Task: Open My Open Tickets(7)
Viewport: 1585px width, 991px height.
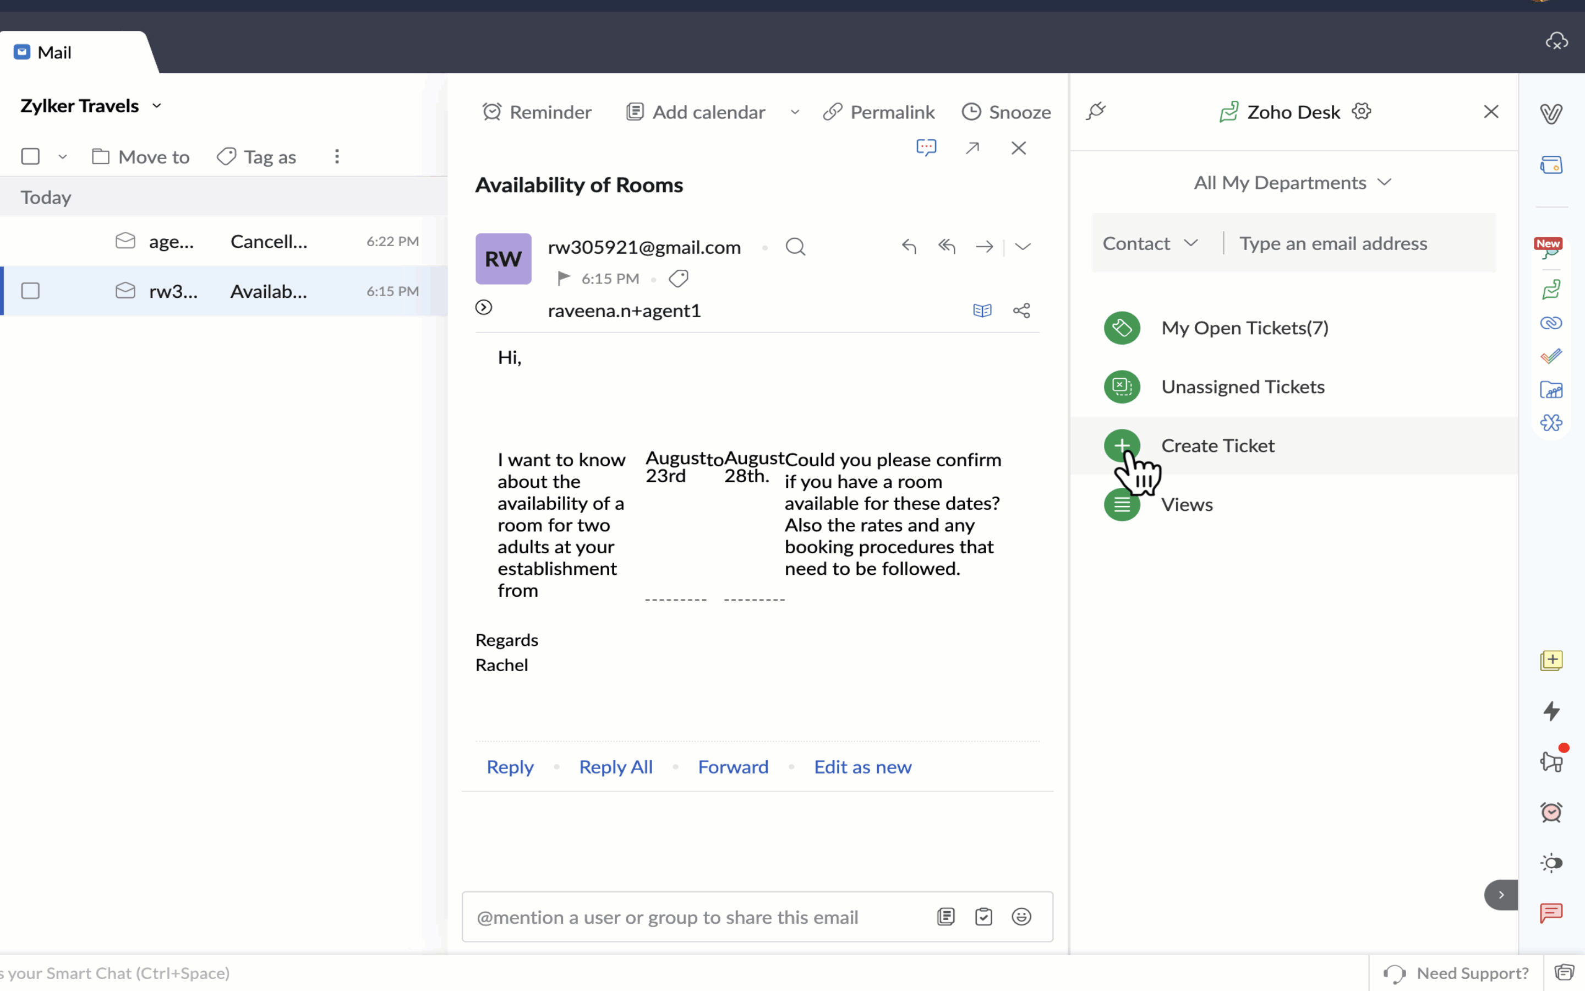Action: 1244,328
